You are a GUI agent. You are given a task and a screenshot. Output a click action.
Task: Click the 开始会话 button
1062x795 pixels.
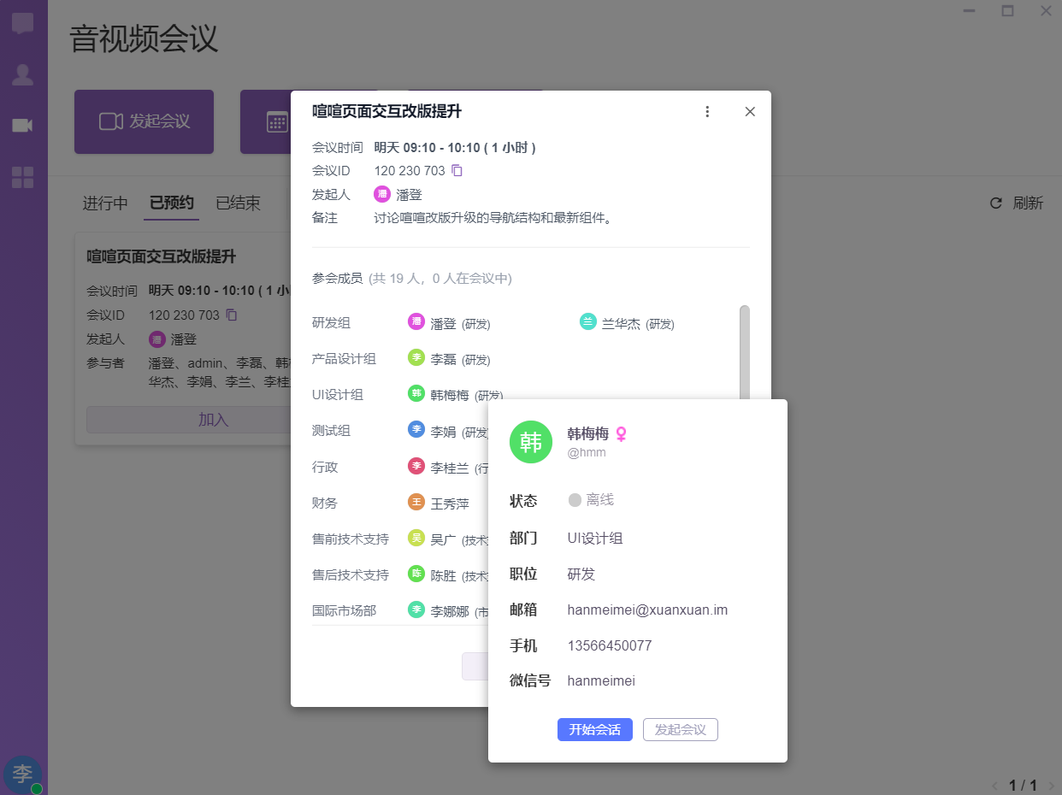point(594,729)
